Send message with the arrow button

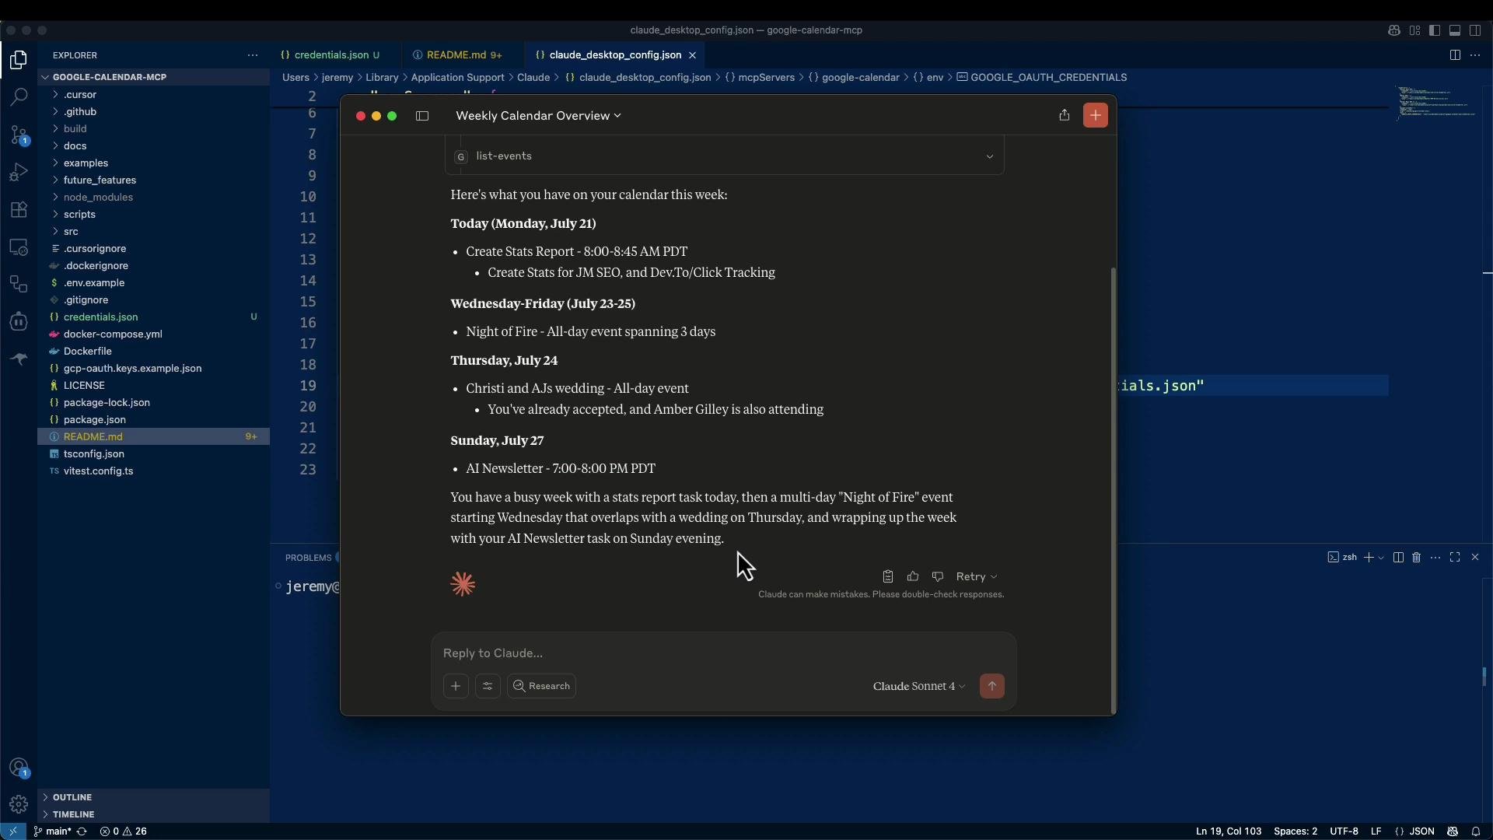pyautogui.click(x=992, y=686)
